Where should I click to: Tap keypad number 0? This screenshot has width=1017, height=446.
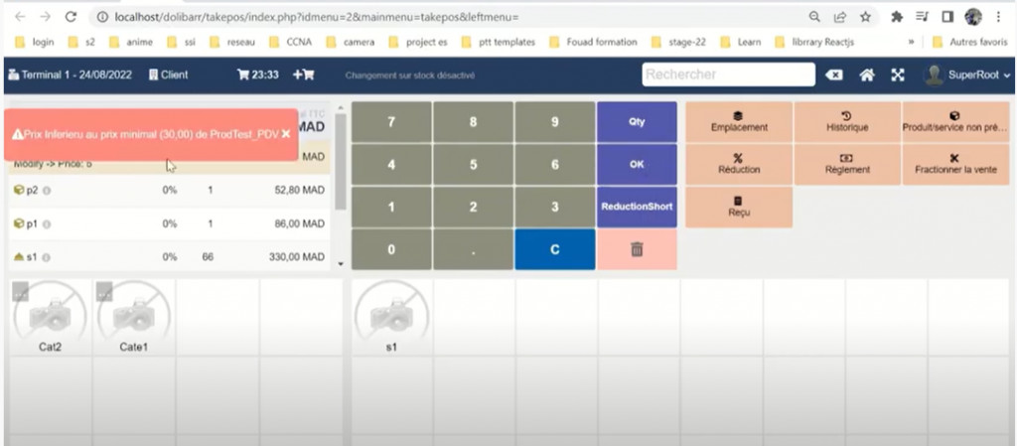tap(391, 249)
